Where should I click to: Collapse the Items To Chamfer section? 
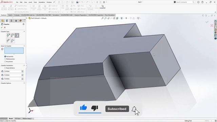24,46
